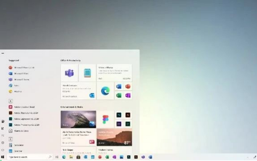
Task: Open Microsoft Word in the Suggested list
Action: [x=19, y=73]
